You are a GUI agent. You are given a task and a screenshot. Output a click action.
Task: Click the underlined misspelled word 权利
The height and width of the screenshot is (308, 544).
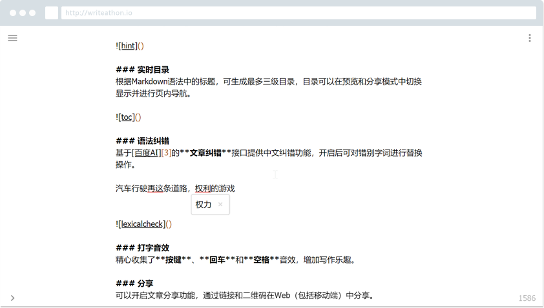(x=203, y=189)
